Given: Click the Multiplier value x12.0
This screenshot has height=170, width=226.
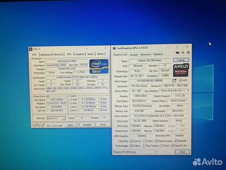Looking at the screenshot, I should [x=56, y=103].
